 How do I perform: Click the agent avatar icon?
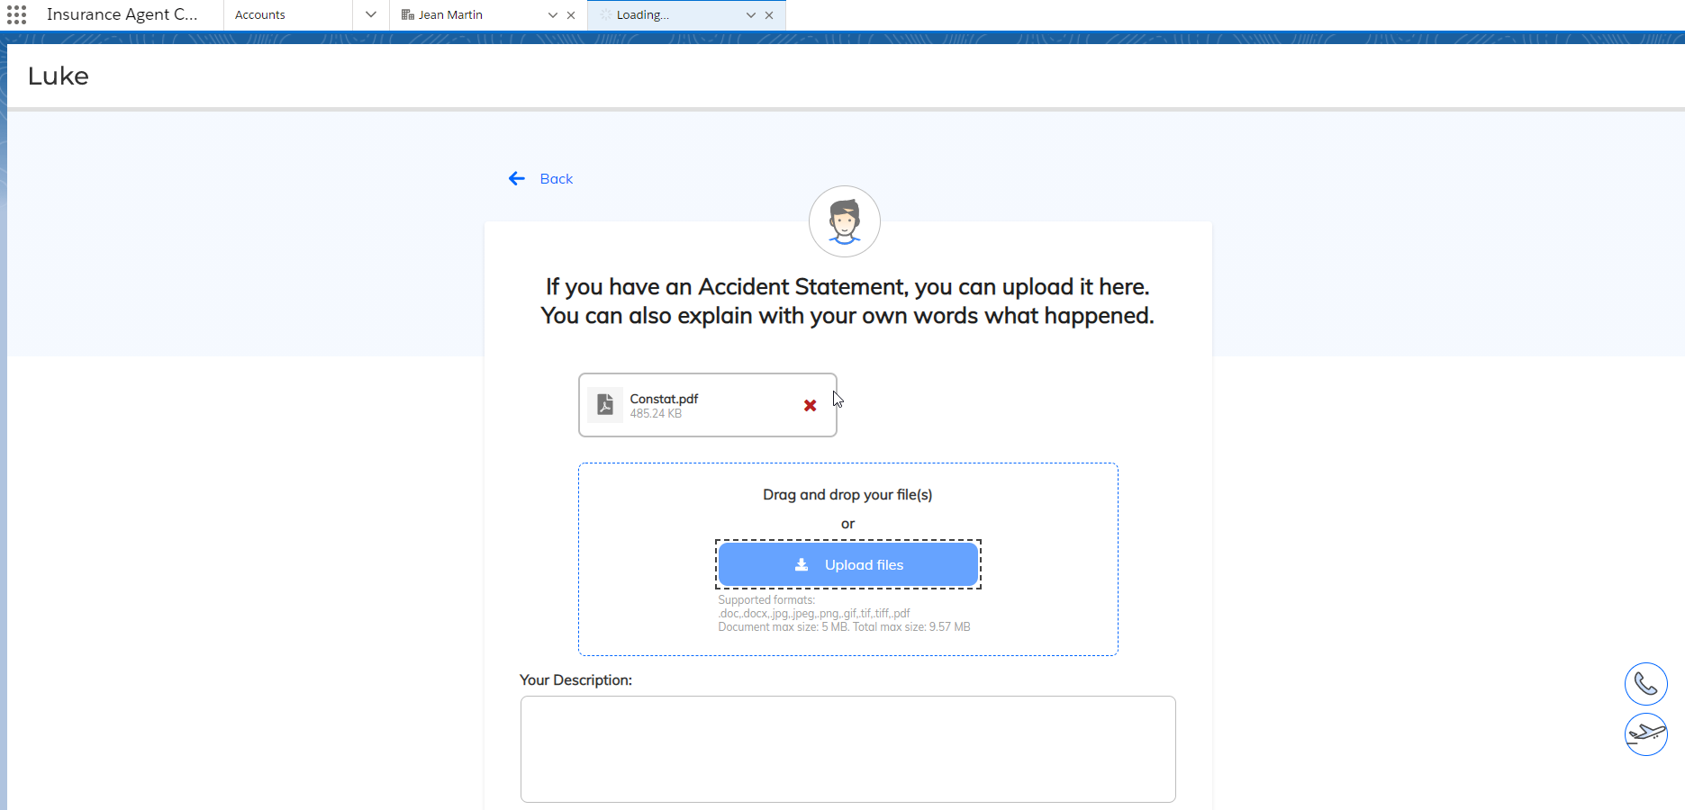pos(844,221)
